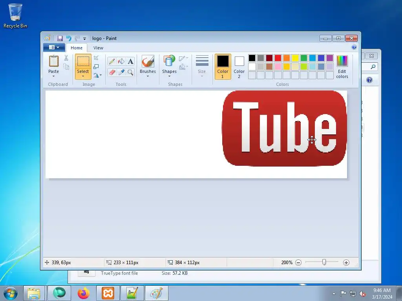The width and height of the screenshot is (402, 301).
Task: Click the Undo arrow in title bar
Action: [x=69, y=38]
